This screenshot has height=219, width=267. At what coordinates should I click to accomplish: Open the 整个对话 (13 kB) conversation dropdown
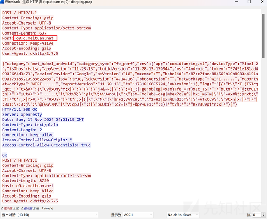49,215
